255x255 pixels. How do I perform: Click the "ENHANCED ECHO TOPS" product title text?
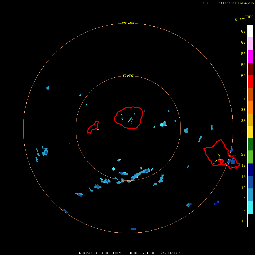pos(99,253)
